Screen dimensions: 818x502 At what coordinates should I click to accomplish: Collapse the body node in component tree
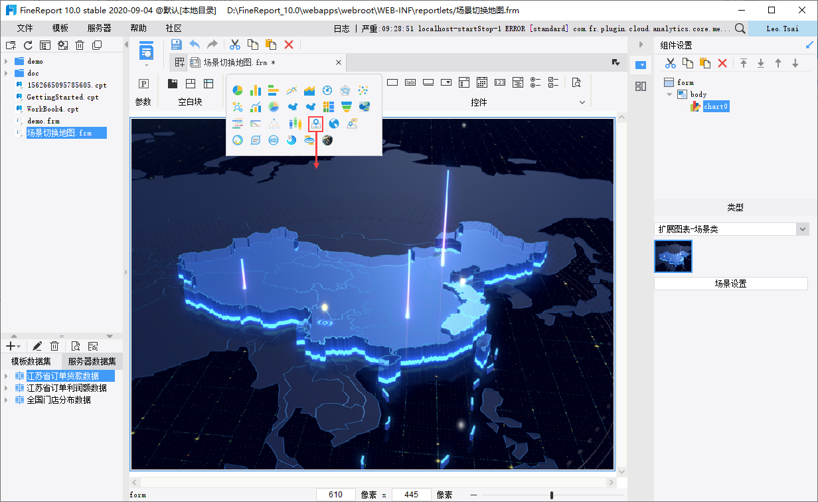click(x=670, y=94)
